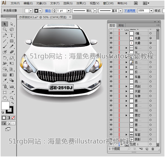This screenshot has width=165, height=157.
Task: Select the Selection tool (black arrow)
Action: [5, 24]
